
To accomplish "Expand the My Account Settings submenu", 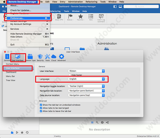I will 28,24.
